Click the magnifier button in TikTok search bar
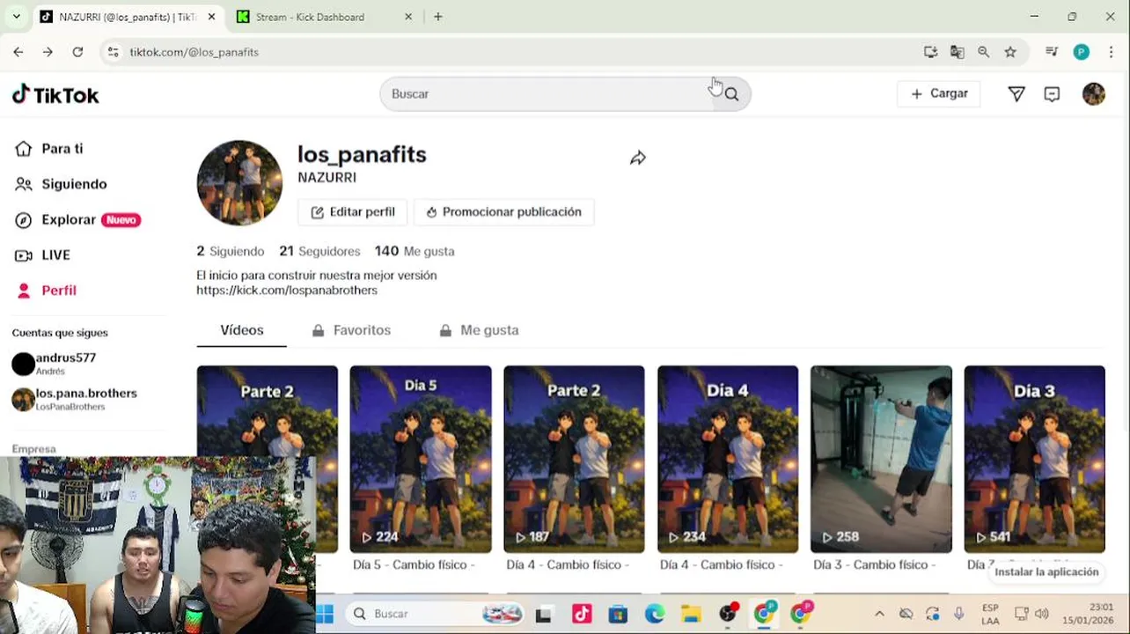This screenshot has height=634, width=1130. tap(731, 94)
